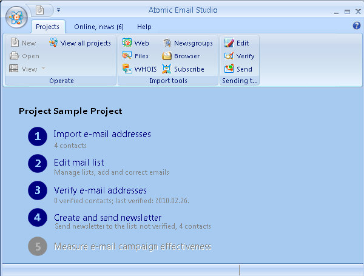Image resolution: width=364 pixels, height=276 pixels.
Task: Launch the Newsgroups import tool icon
Action: coord(167,43)
